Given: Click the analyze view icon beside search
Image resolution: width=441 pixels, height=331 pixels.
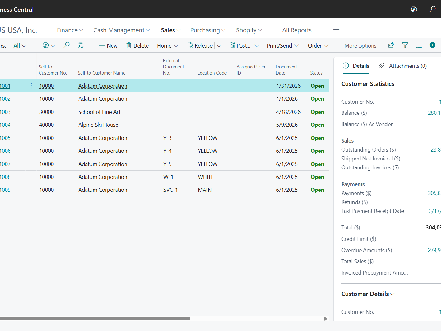Looking at the screenshot, I should 81,45.
